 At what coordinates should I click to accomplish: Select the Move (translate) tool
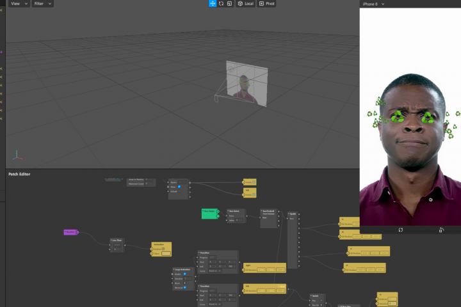pos(213,4)
